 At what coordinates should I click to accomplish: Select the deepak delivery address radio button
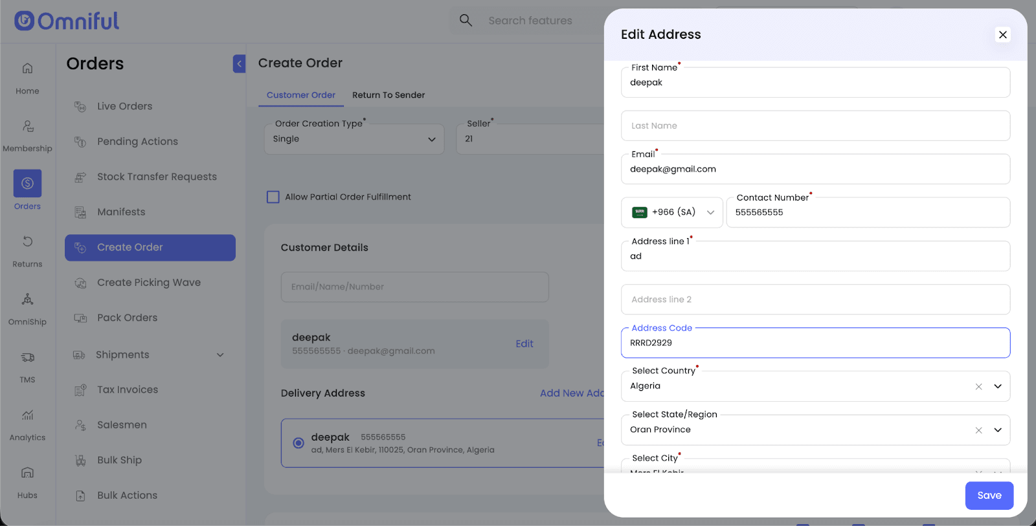(x=298, y=443)
